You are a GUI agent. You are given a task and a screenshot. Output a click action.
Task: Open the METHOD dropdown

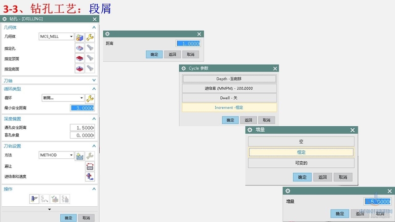coord(71,155)
